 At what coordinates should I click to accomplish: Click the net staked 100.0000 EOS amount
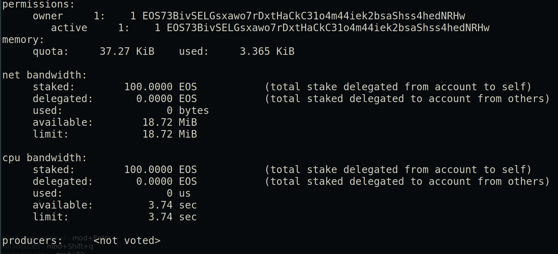161,87
